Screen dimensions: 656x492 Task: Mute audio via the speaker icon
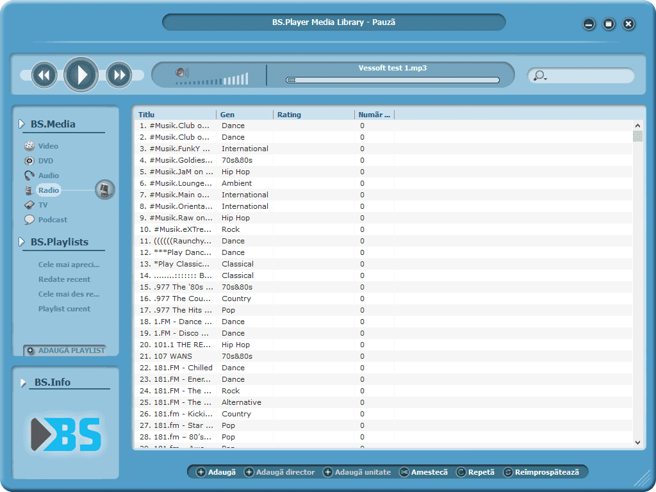coord(182,73)
